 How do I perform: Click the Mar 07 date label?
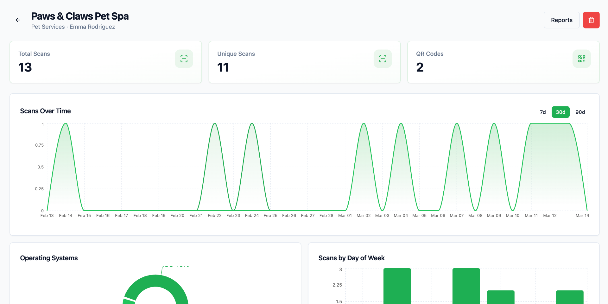click(x=457, y=216)
